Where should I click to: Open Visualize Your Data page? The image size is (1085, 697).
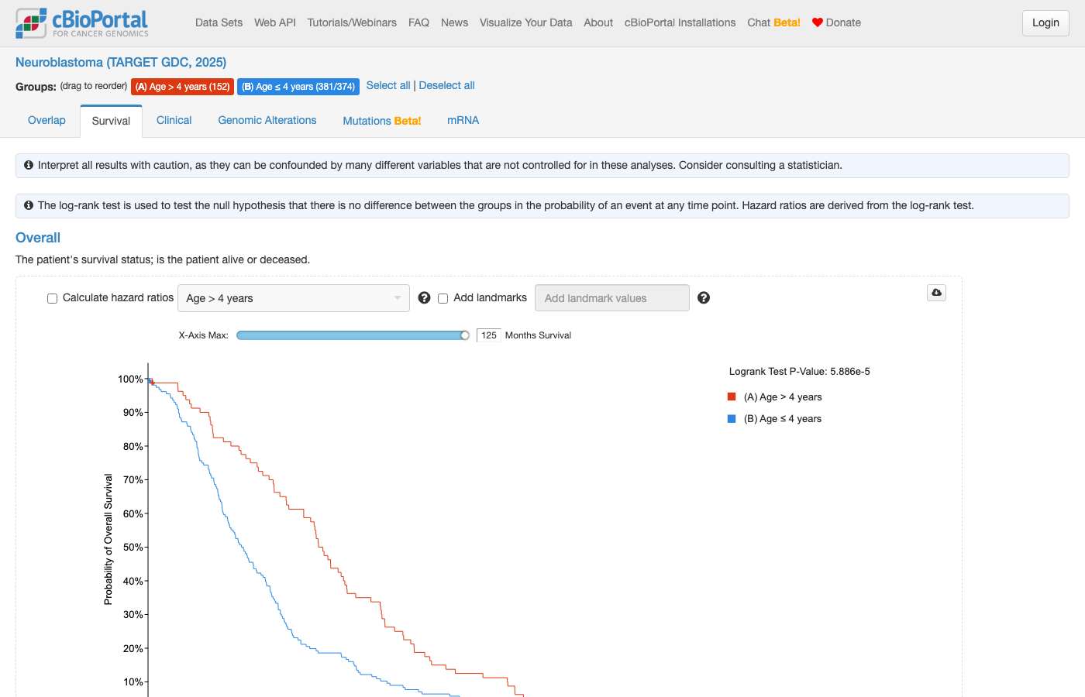pyautogui.click(x=526, y=22)
